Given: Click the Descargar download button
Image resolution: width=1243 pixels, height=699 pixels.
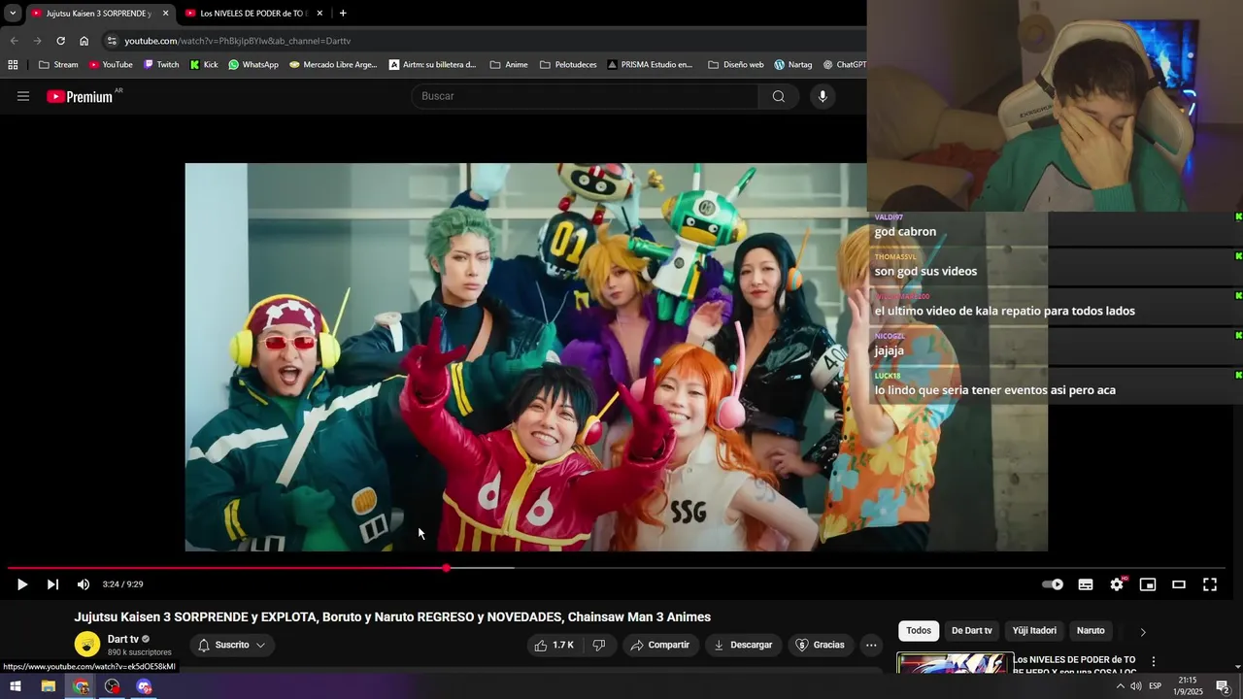Looking at the screenshot, I should tap(743, 645).
